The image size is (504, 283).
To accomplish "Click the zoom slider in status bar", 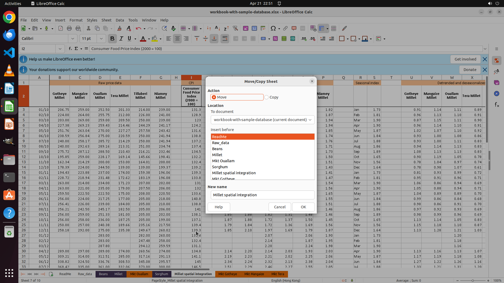I will click(472, 281).
